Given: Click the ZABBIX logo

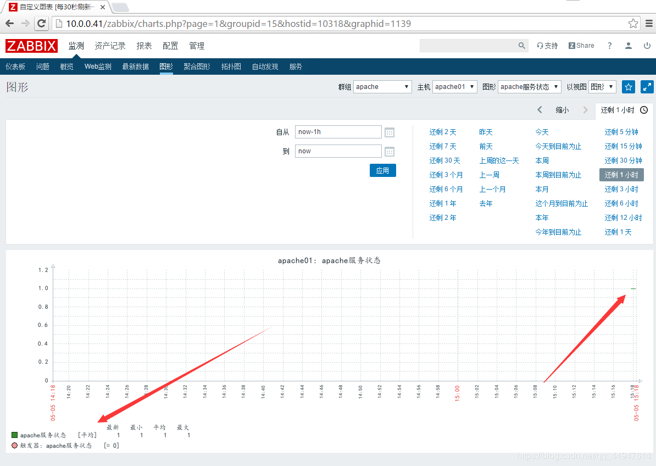Looking at the screenshot, I should 31,46.
